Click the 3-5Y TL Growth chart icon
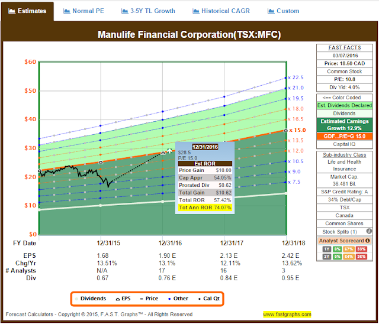Image resolution: width=379 pixels, height=324 pixels. tap(124, 11)
